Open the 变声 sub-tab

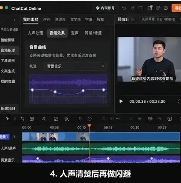point(75,33)
